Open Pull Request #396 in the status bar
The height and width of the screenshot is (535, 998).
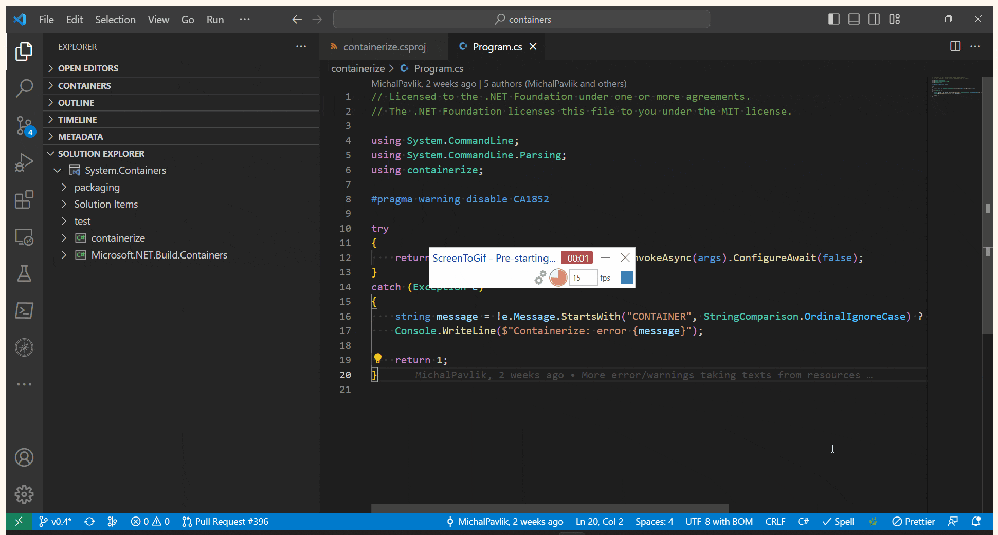(225, 521)
